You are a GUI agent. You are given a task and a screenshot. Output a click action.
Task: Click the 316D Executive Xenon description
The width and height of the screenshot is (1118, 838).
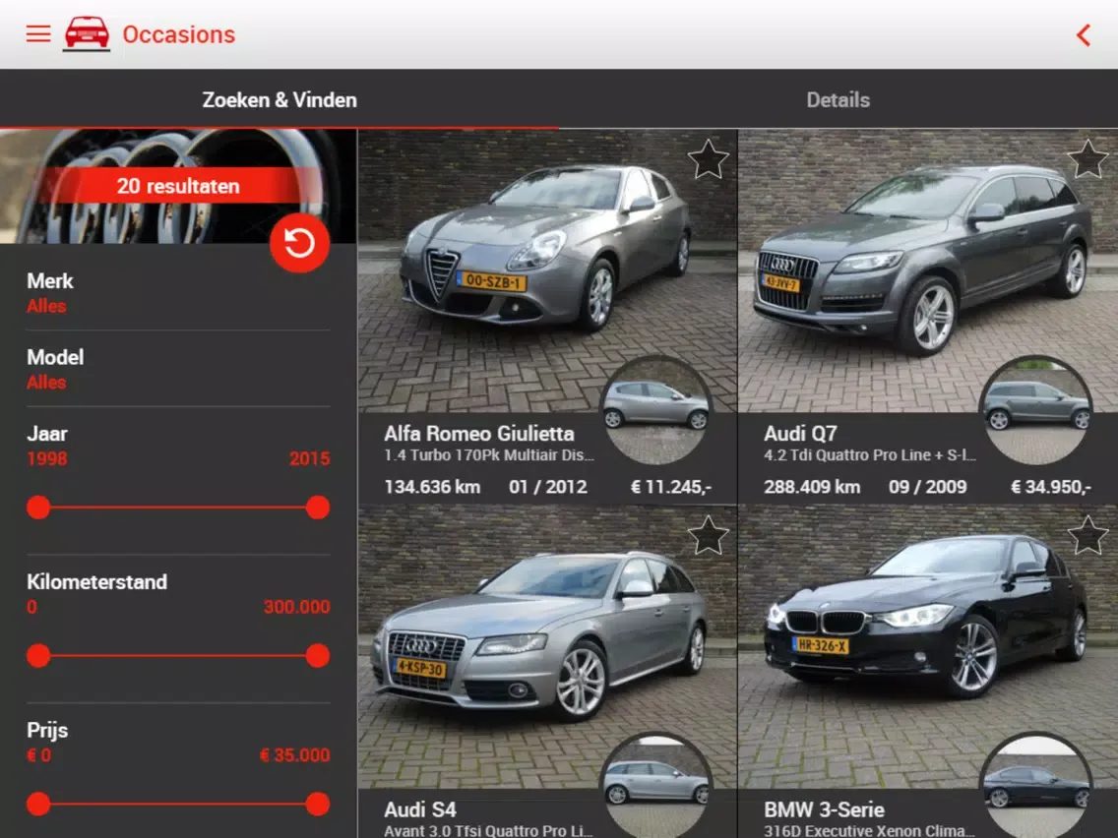click(x=869, y=831)
